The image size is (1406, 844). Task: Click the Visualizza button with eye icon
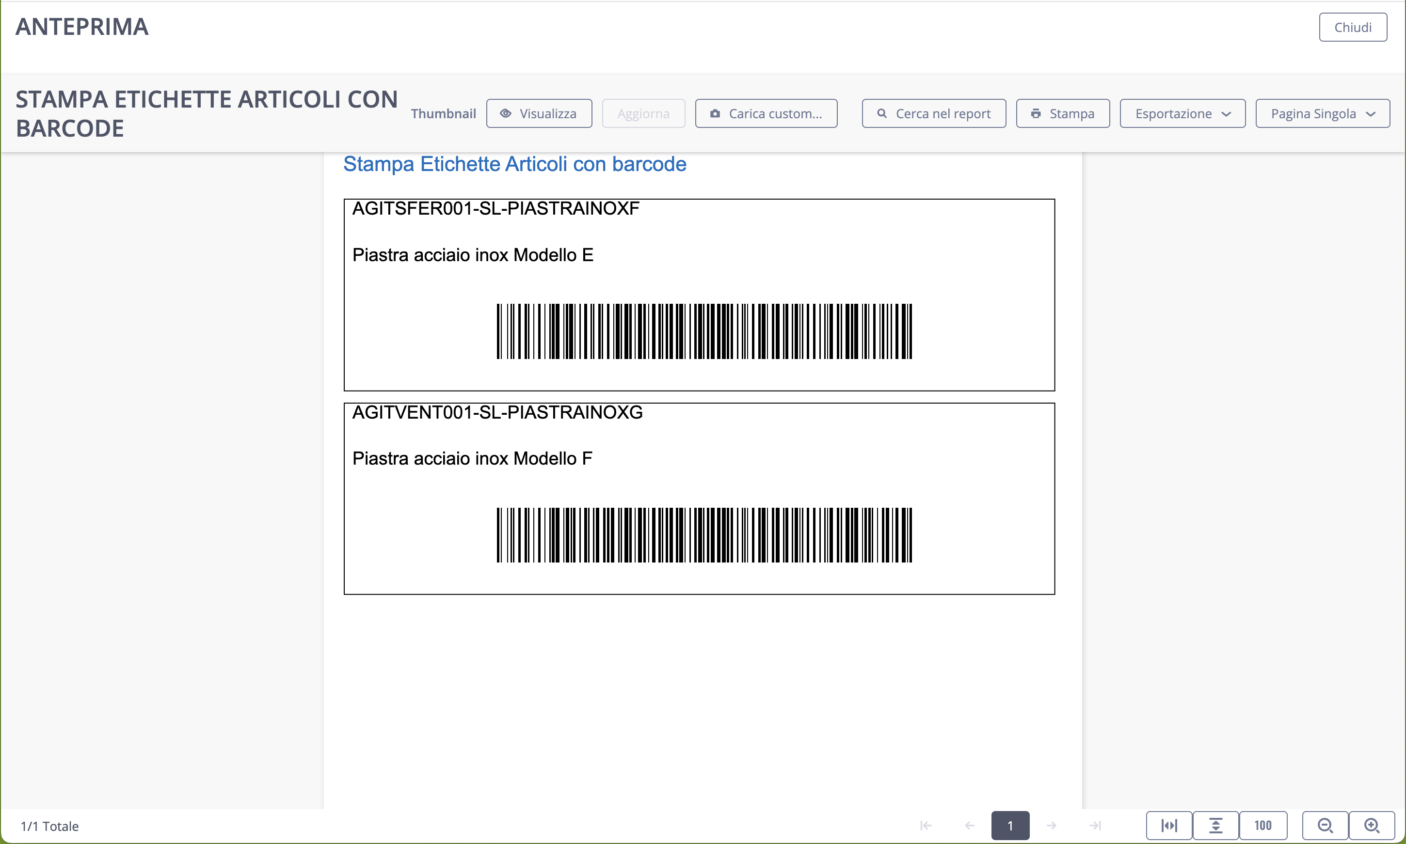tap(539, 114)
